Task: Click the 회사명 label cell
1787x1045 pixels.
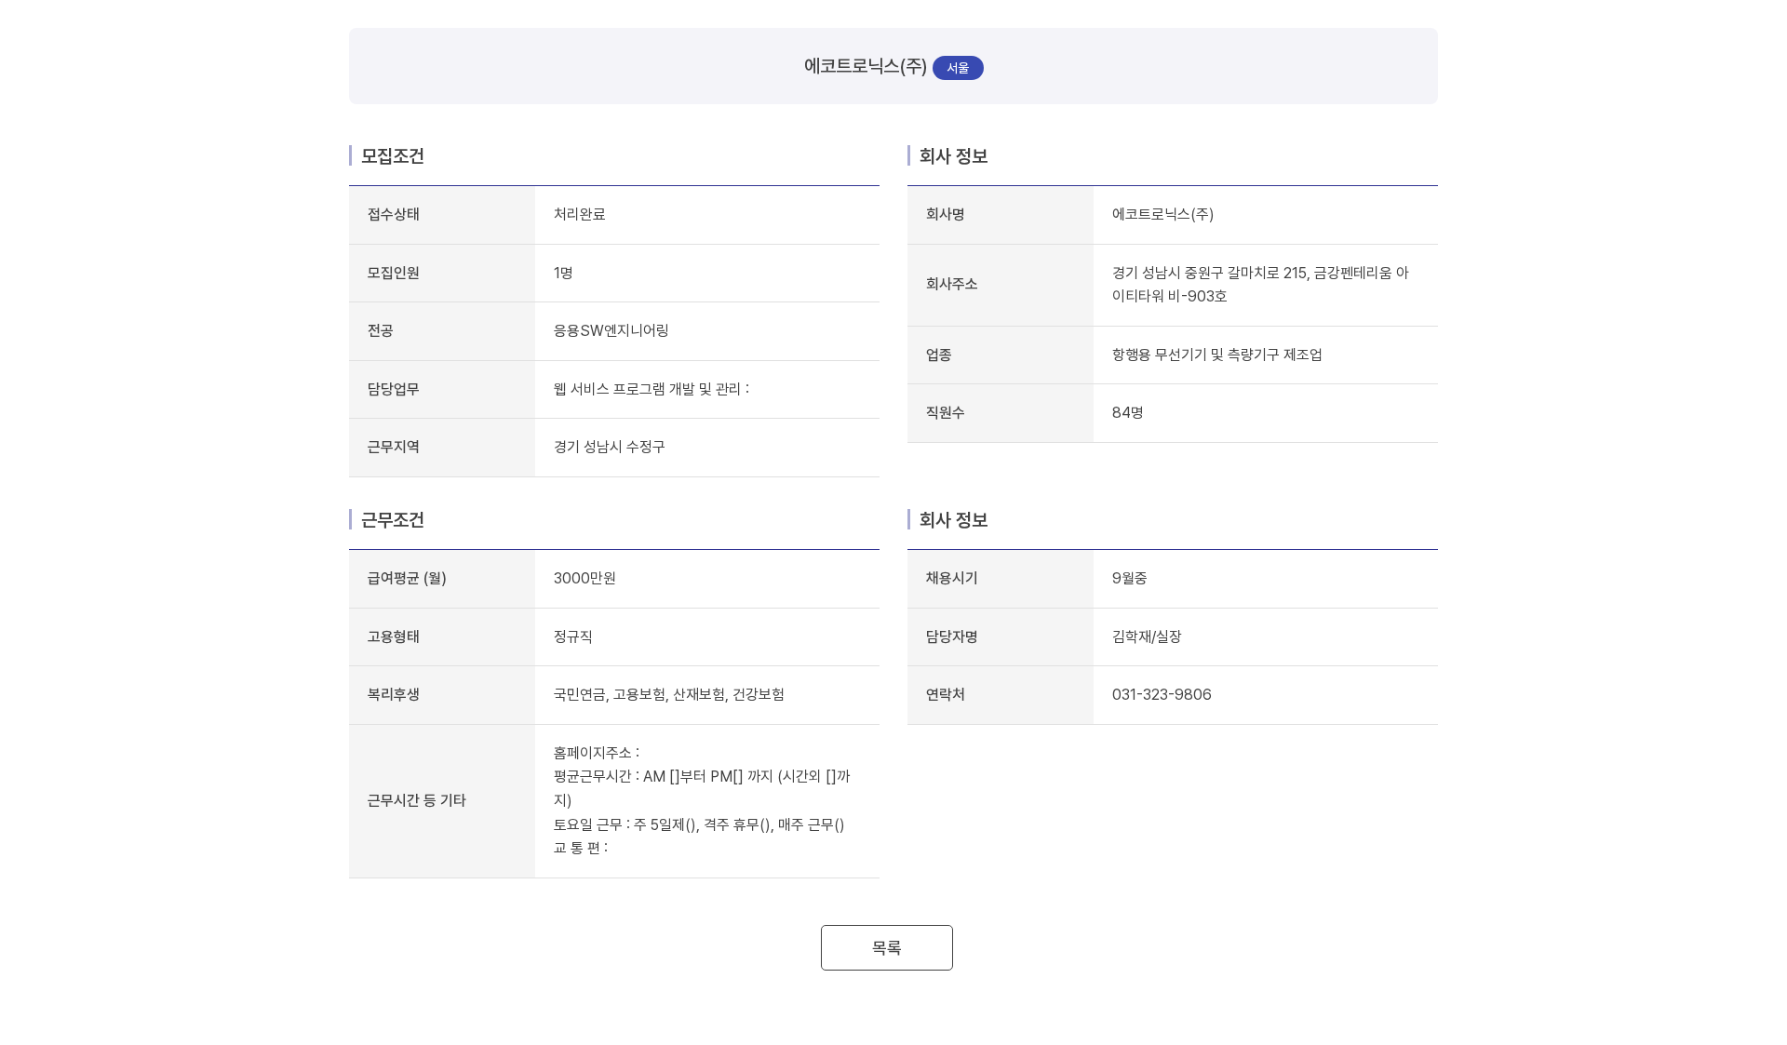Action: tap(1001, 215)
